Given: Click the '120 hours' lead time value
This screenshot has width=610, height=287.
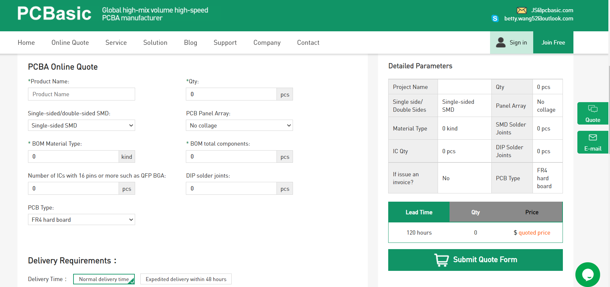Looking at the screenshot, I should point(419,233).
